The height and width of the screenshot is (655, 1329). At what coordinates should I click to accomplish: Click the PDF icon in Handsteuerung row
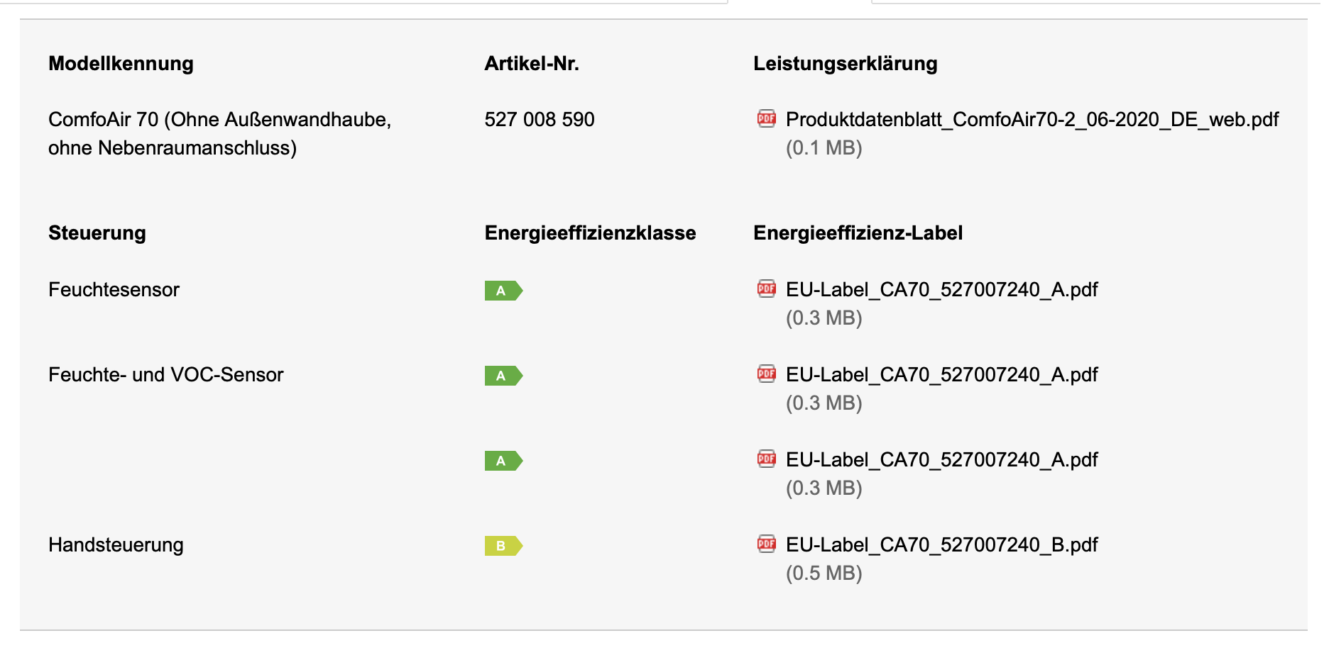click(x=766, y=544)
